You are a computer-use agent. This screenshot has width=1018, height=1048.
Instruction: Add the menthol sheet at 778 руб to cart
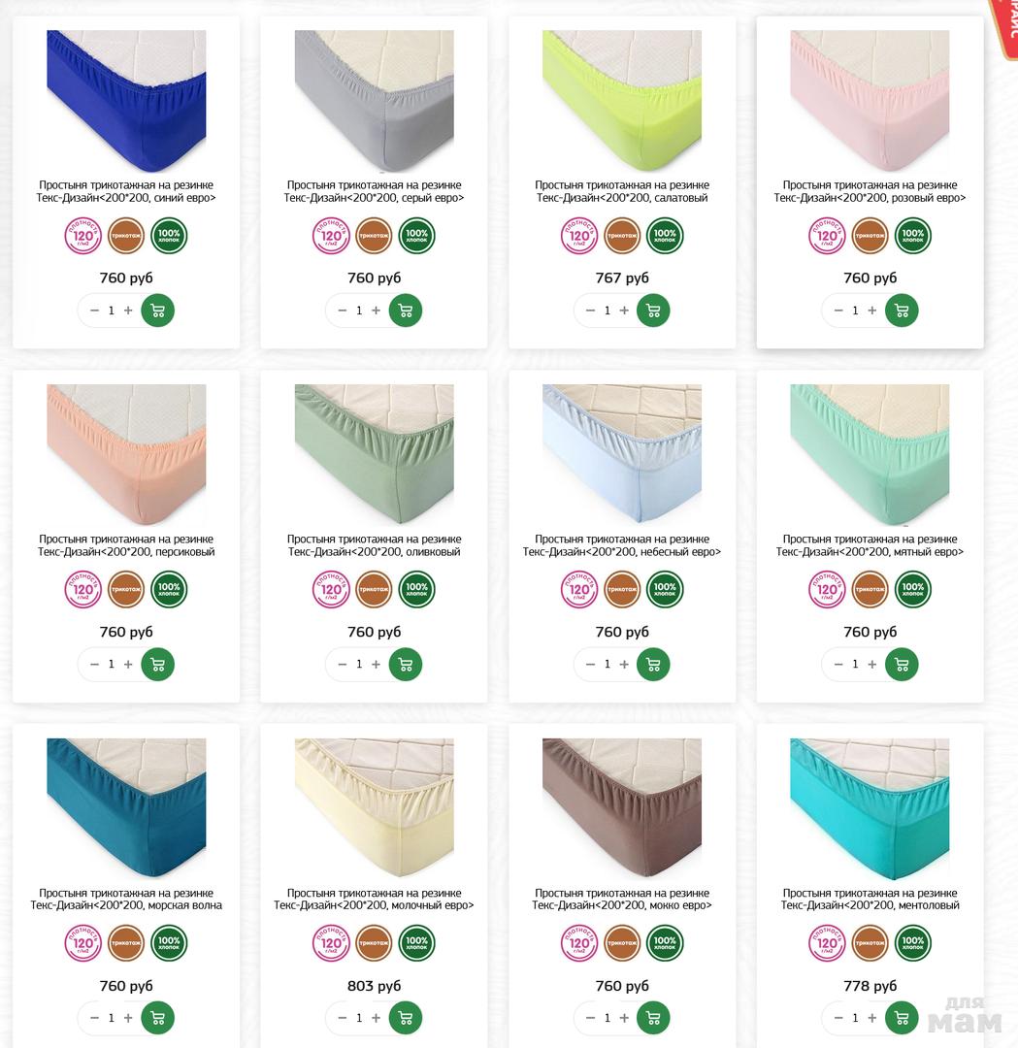(902, 1018)
